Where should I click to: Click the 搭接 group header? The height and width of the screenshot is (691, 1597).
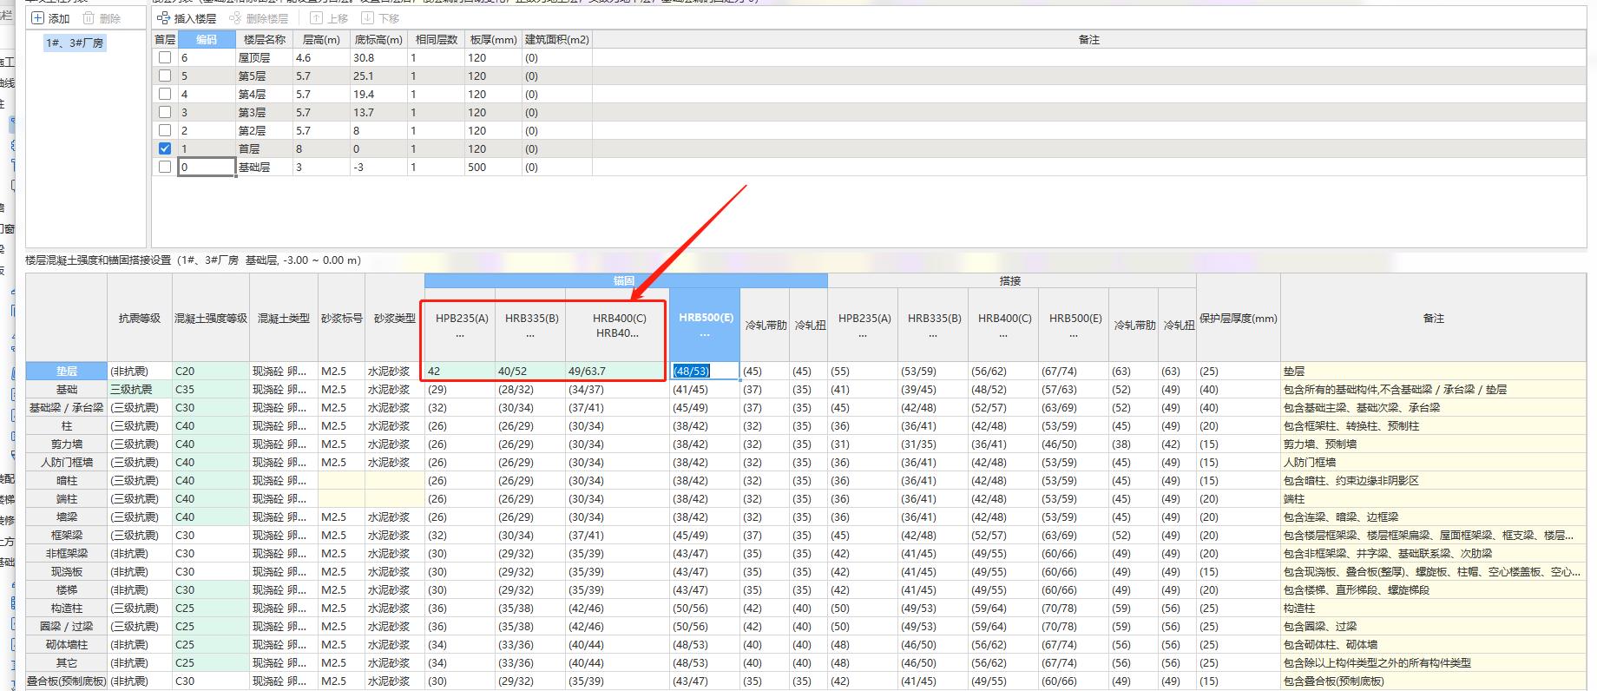(1011, 280)
